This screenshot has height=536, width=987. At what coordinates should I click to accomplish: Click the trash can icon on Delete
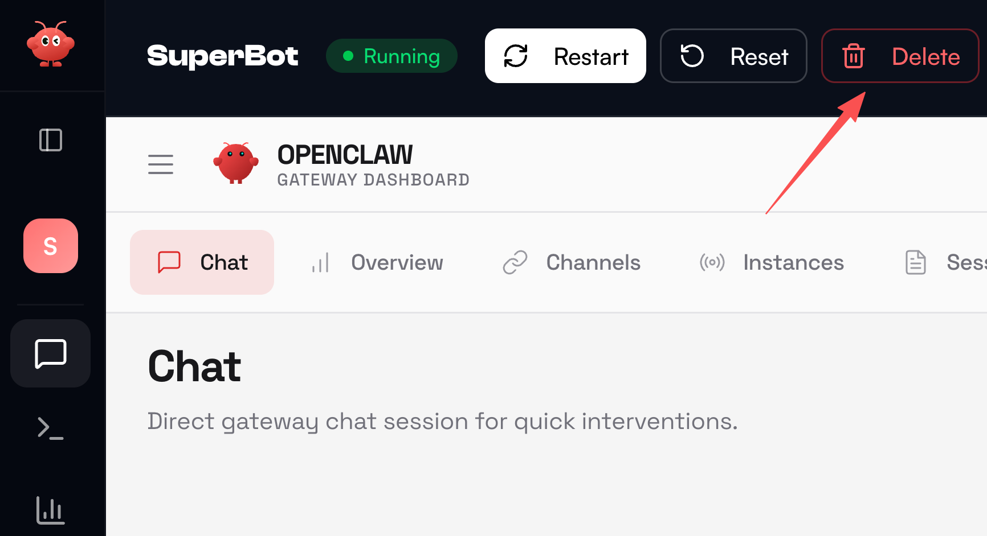click(853, 56)
